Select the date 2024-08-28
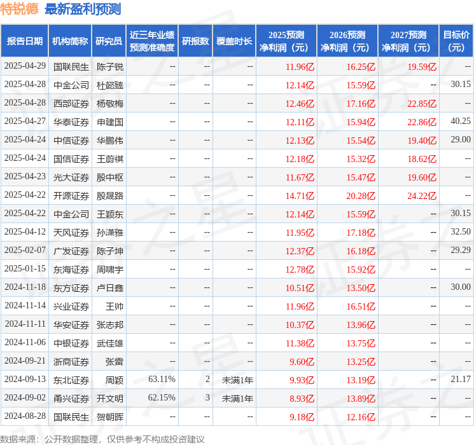 point(25,416)
